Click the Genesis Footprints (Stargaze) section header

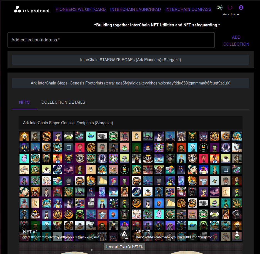tap(131, 123)
